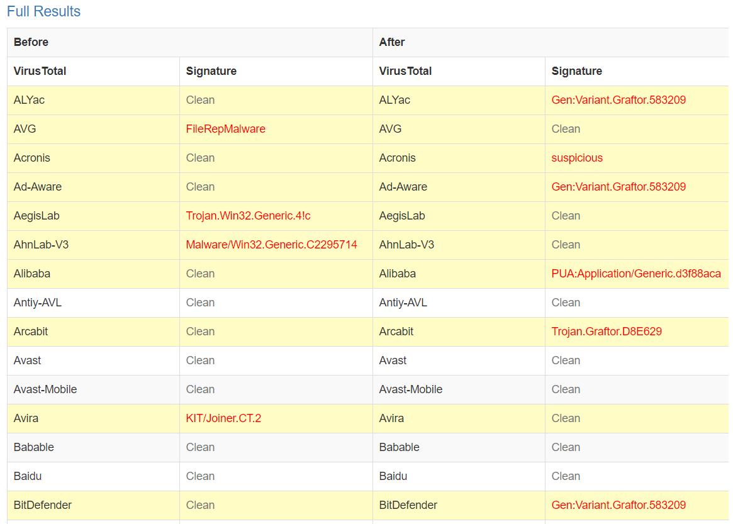Click Ad-Aware's Gen:Variant.Graftor.583209 signature
This screenshot has height=524, width=733.
click(x=618, y=187)
